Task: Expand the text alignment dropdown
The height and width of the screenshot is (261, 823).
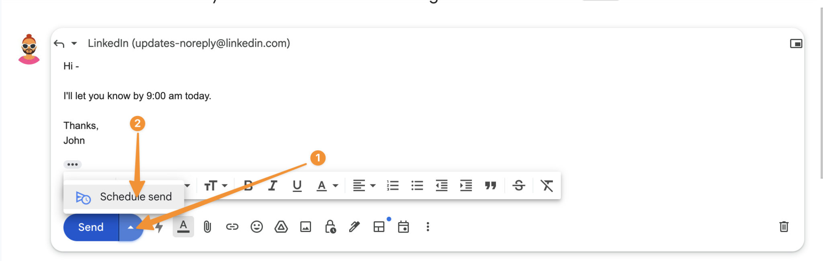Action: click(364, 186)
